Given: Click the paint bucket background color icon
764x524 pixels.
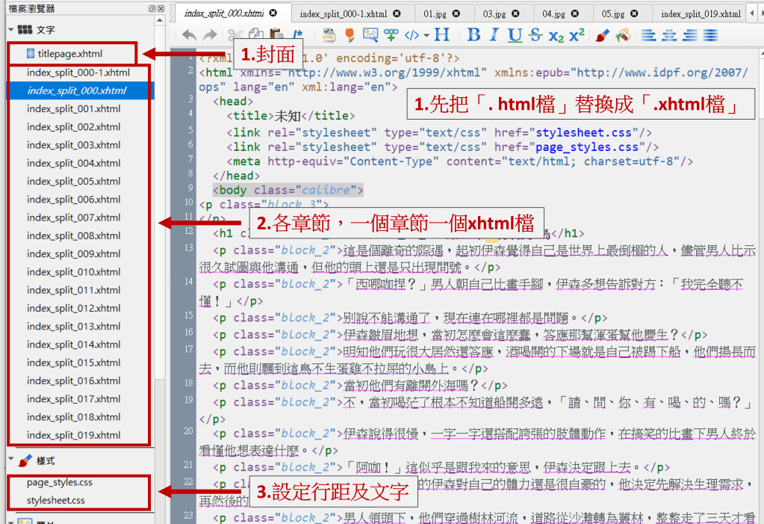Looking at the screenshot, I should pos(623,35).
